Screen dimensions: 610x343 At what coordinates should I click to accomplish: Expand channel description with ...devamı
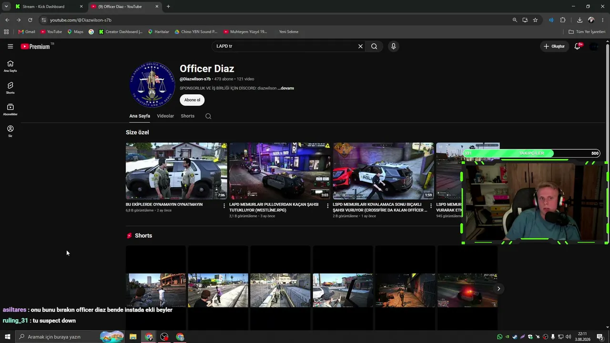click(x=285, y=88)
